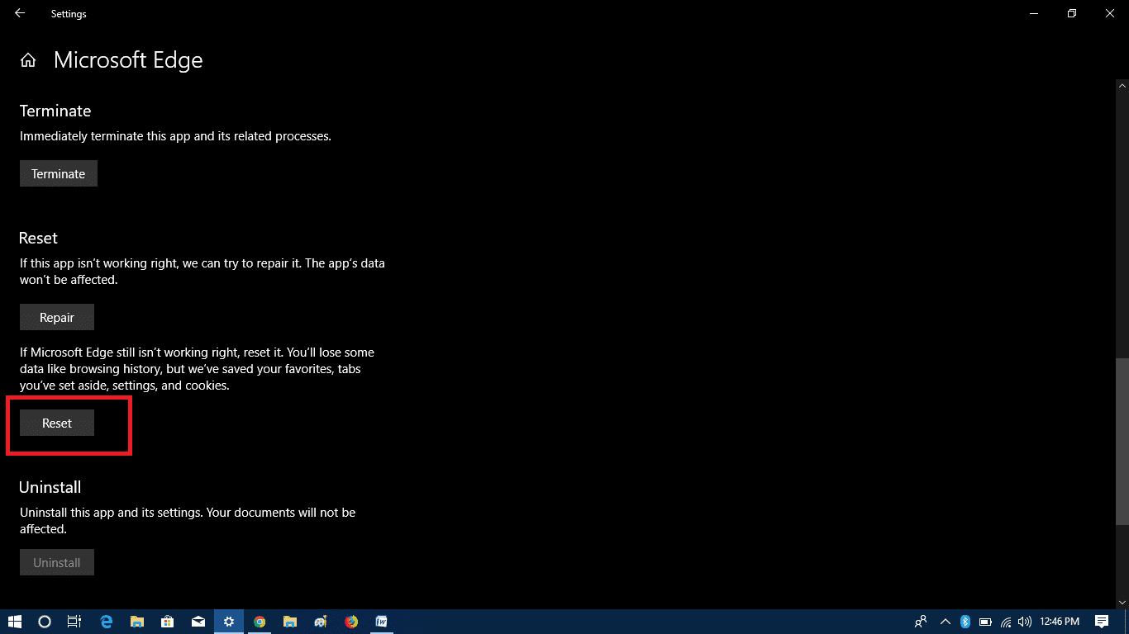
Task: Click the "Reset" section heading
Action: [x=39, y=238]
